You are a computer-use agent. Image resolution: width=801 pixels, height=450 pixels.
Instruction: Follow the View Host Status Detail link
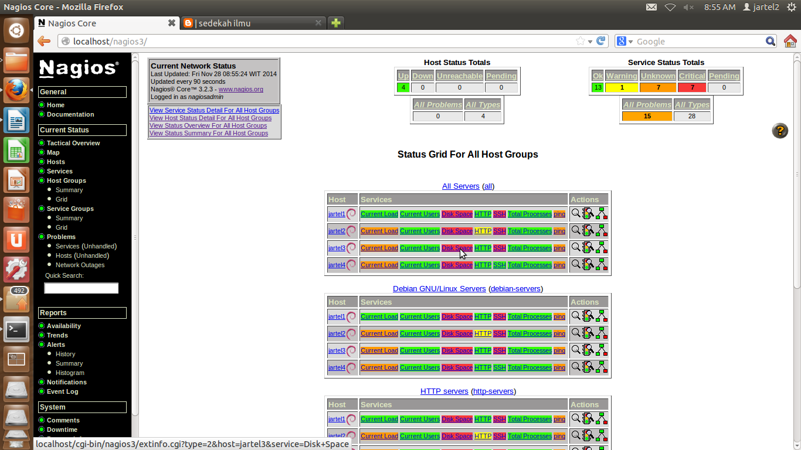pyautogui.click(x=211, y=118)
